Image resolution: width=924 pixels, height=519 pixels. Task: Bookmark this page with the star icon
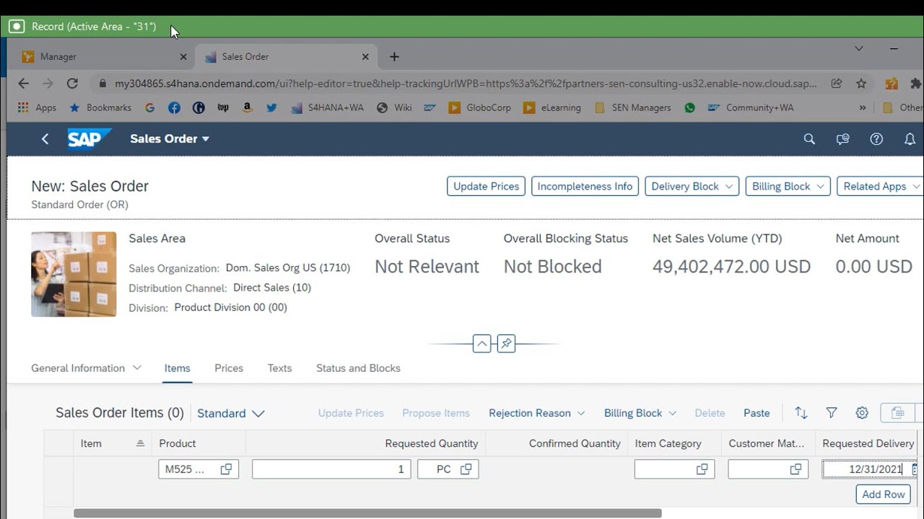861,84
